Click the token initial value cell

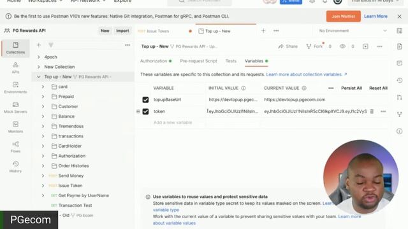click(233, 111)
